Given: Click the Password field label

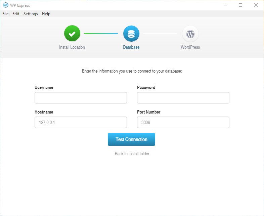Looking at the screenshot, I should (x=146, y=88).
